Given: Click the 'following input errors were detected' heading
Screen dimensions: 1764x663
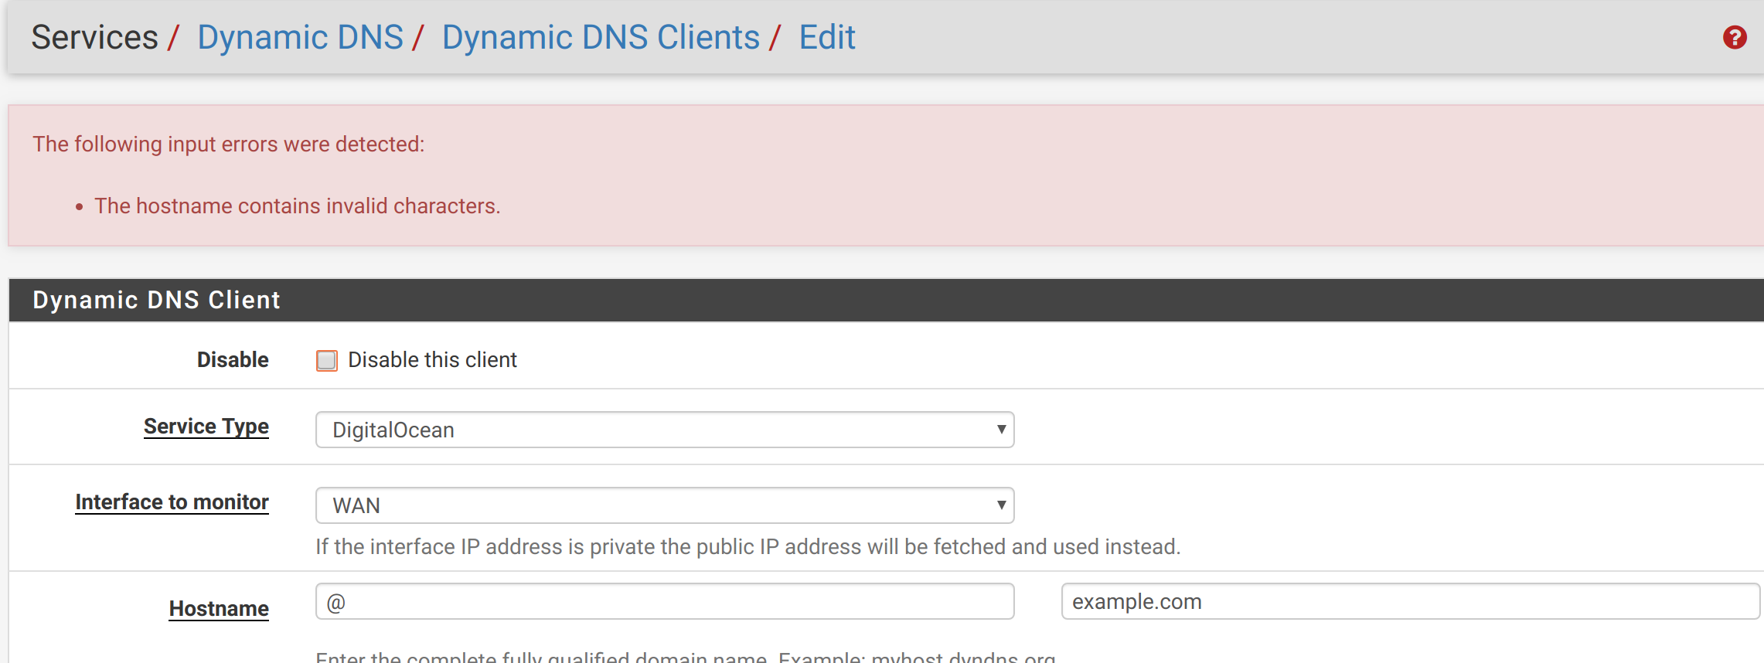Looking at the screenshot, I should click(228, 144).
